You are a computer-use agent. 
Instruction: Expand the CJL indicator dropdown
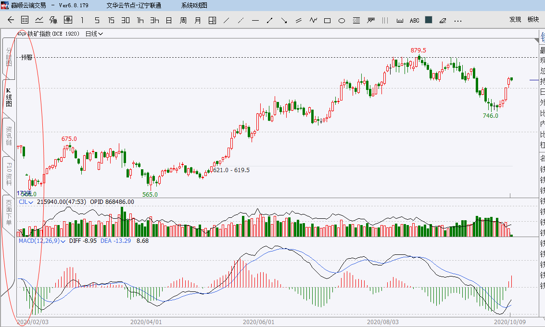point(31,202)
